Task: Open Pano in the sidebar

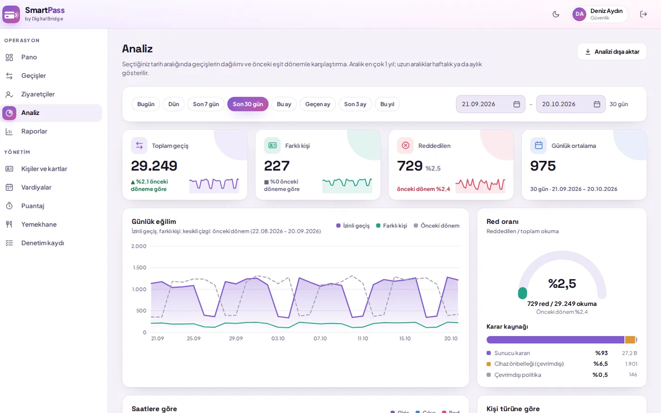Action: (51, 57)
